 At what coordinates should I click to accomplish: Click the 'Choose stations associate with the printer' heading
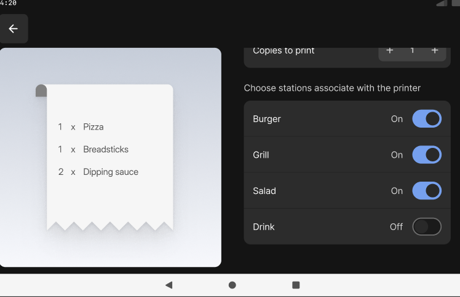click(332, 88)
